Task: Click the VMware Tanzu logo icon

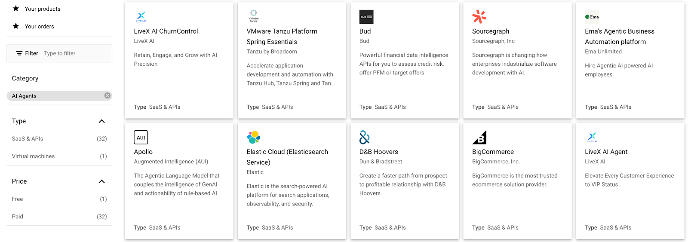Action: click(254, 16)
